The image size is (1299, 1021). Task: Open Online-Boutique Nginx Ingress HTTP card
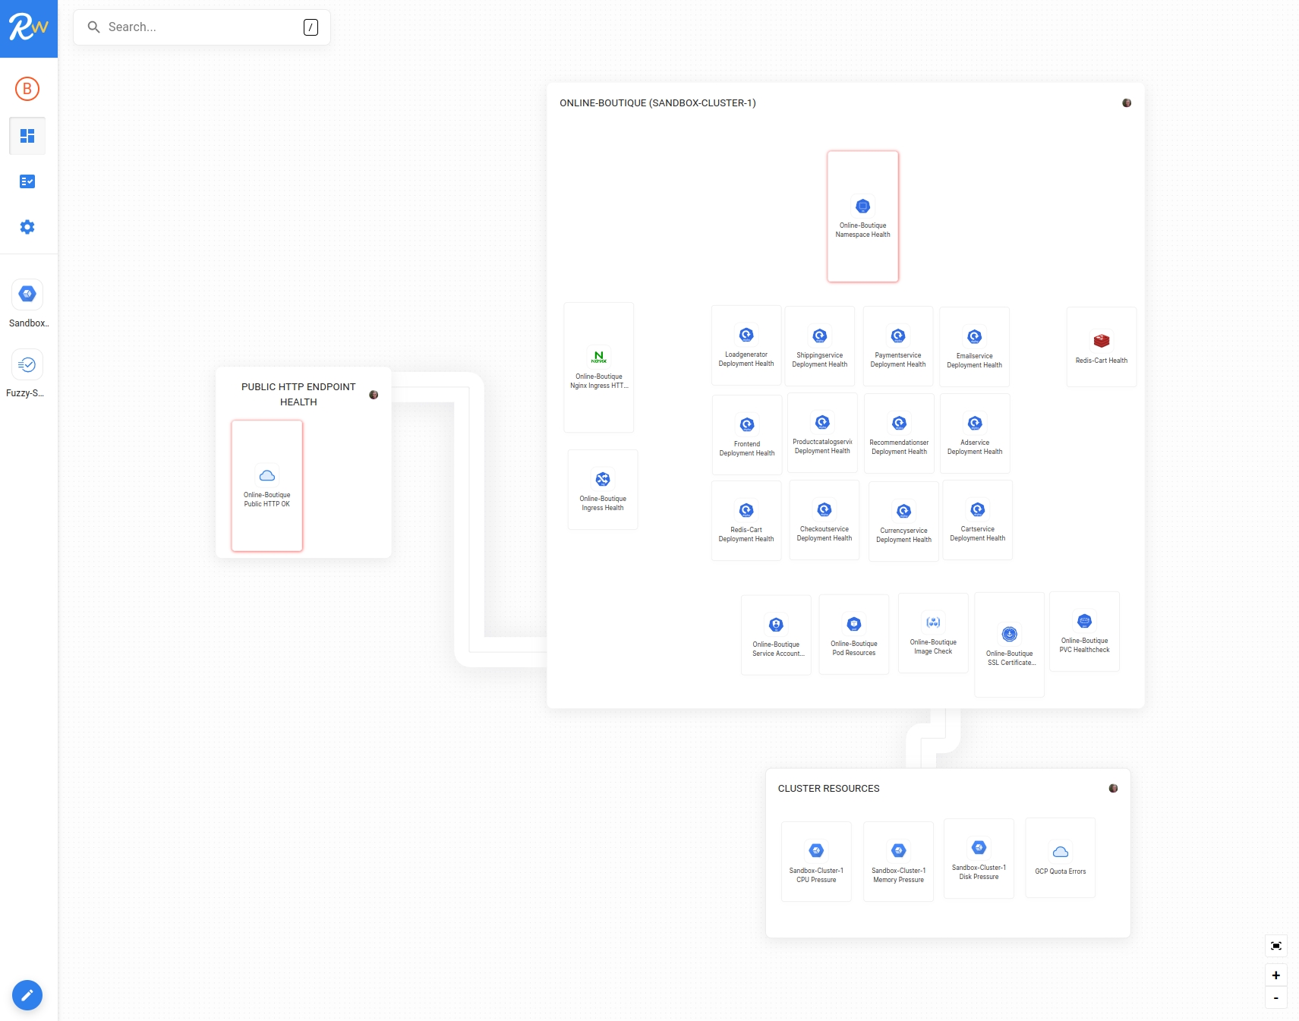599,367
